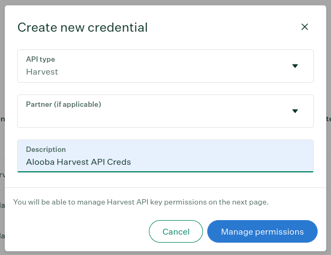Expand the API type dropdown arrow
This screenshot has width=331, height=255.
295,66
